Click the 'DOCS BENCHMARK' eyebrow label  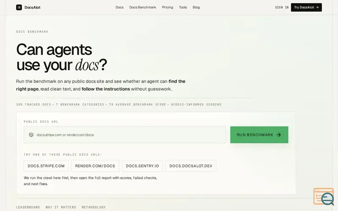point(32,32)
